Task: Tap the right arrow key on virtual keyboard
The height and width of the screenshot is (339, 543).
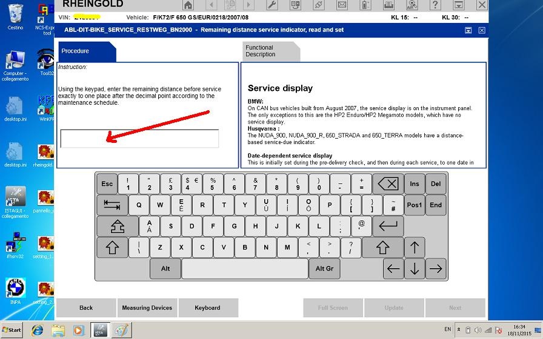Action: click(x=436, y=268)
